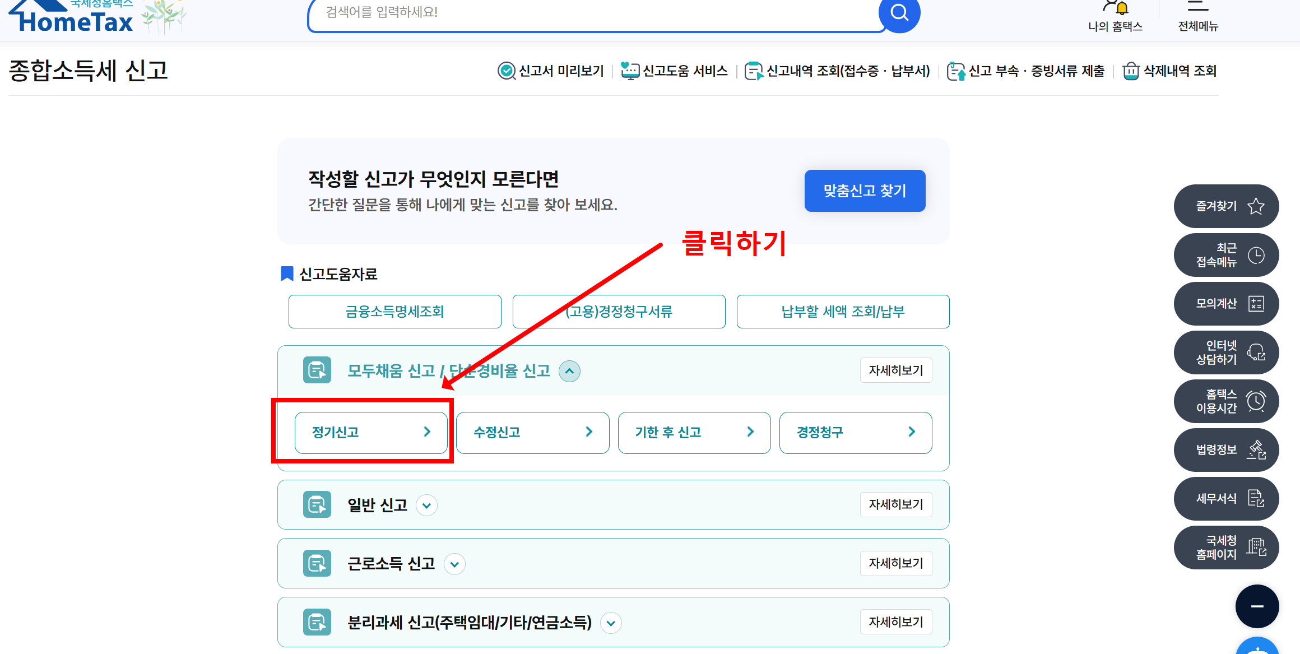Expand the 근로소득 신고 section
This screenshot has width=1300, height=654.
click(x=454, y=564)
